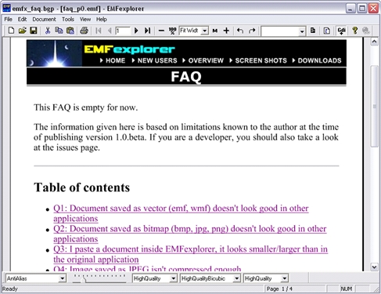Save the document using the floppy disk icon
381x294 pixels.
point(34,31)
